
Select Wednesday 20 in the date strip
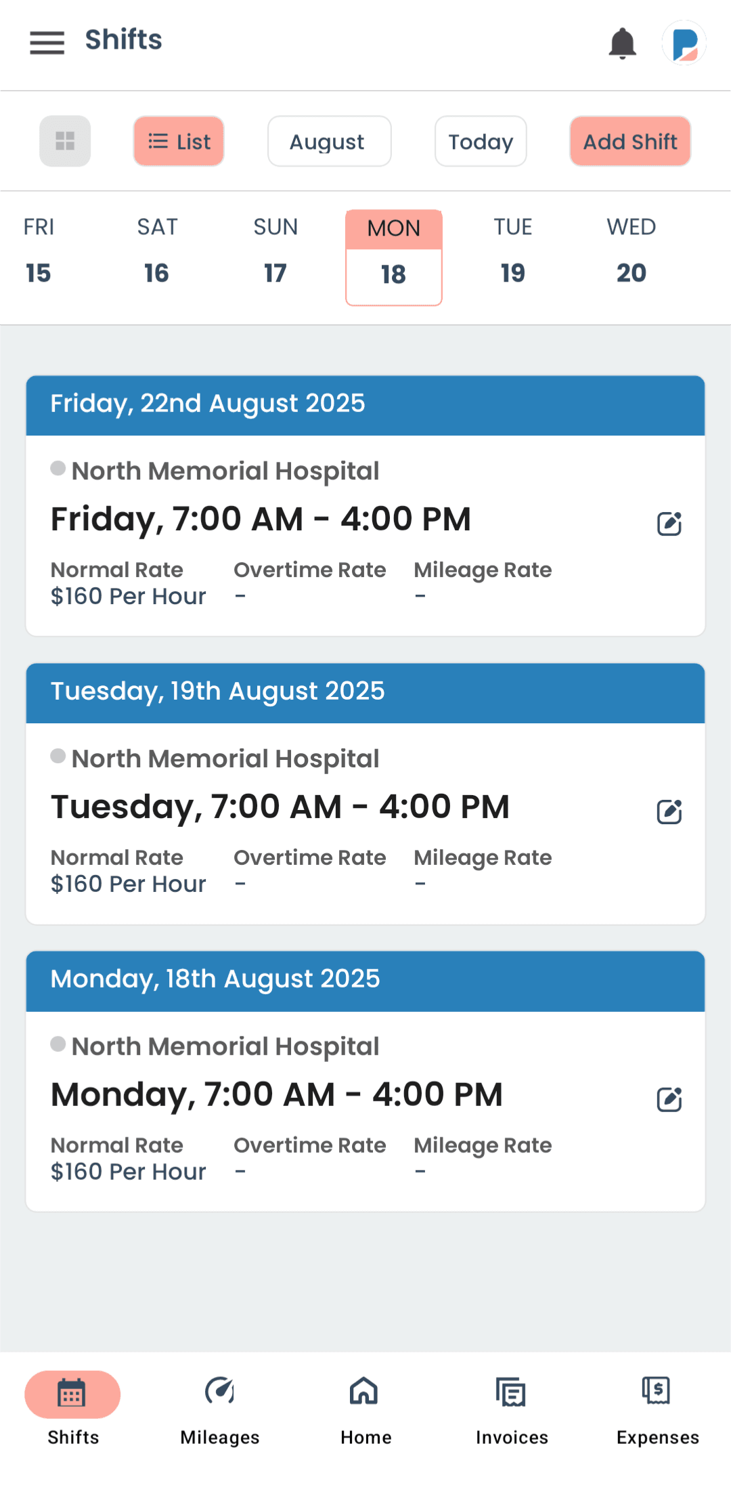point(631,251)
